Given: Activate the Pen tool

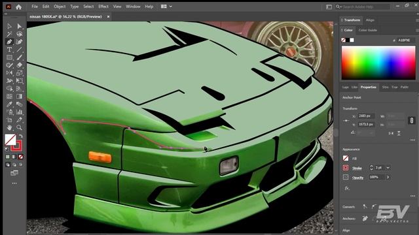Looking at the screenshot, I should pos(9,42).
